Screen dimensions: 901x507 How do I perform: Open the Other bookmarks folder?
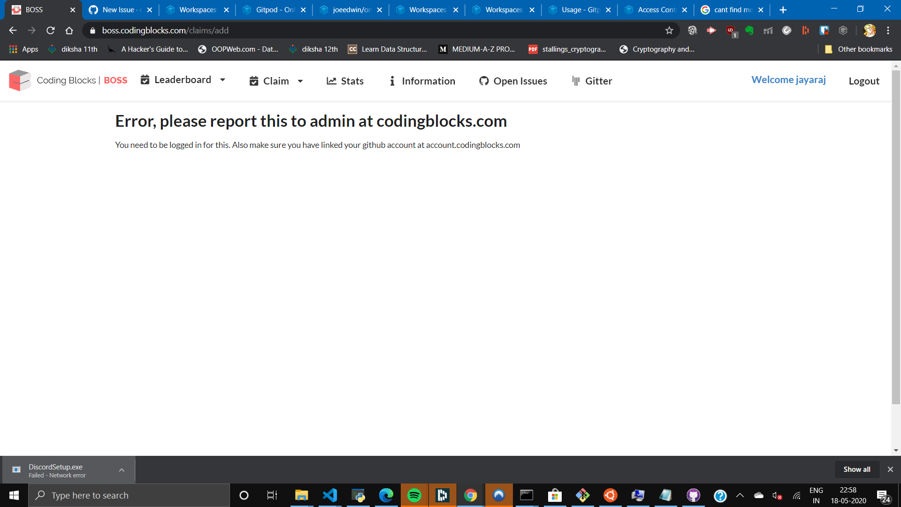(859, 49)
